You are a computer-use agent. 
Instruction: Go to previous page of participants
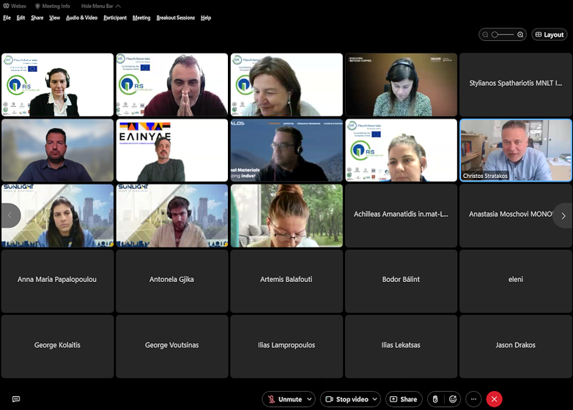tap(10, 215)
